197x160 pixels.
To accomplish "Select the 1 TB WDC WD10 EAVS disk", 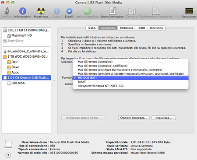I will 26,56.
